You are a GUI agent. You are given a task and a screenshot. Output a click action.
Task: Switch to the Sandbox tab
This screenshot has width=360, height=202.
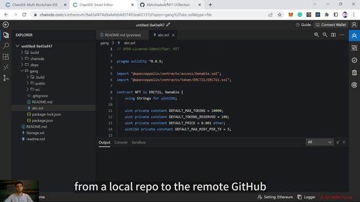tap(138, 142)
